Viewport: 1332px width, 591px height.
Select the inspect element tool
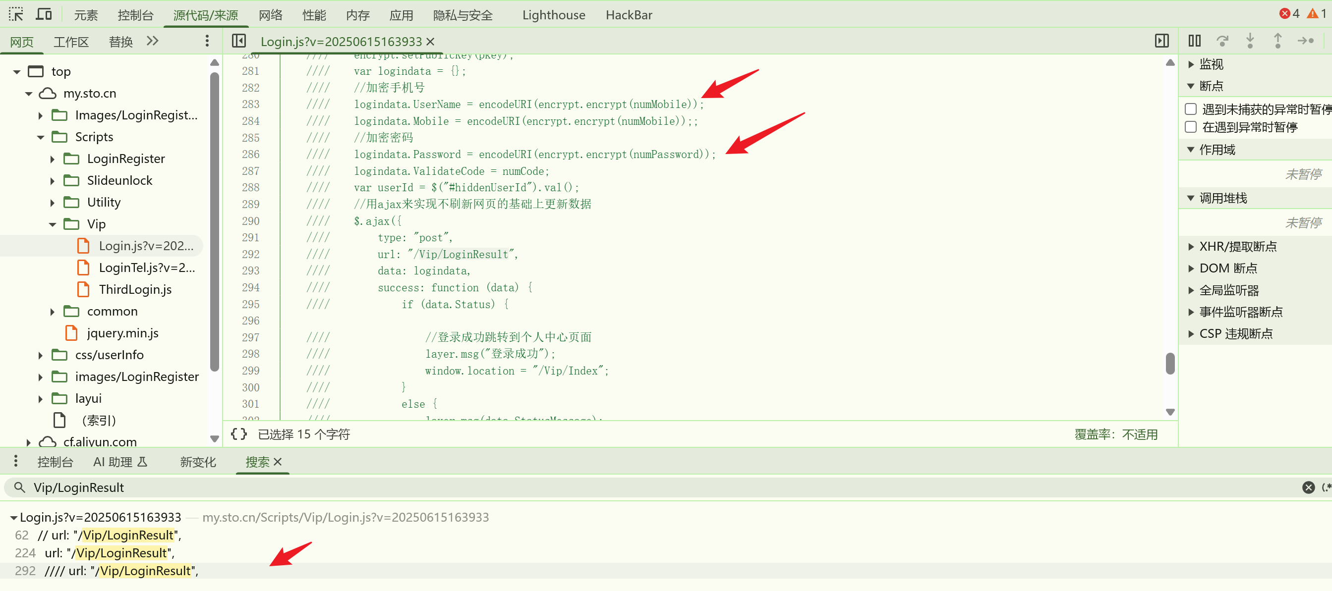(16, 14)
